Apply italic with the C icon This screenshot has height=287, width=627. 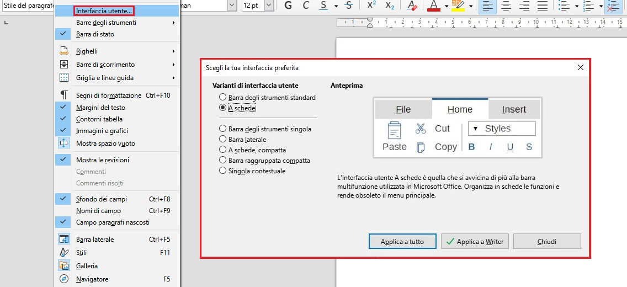point(306,6)
